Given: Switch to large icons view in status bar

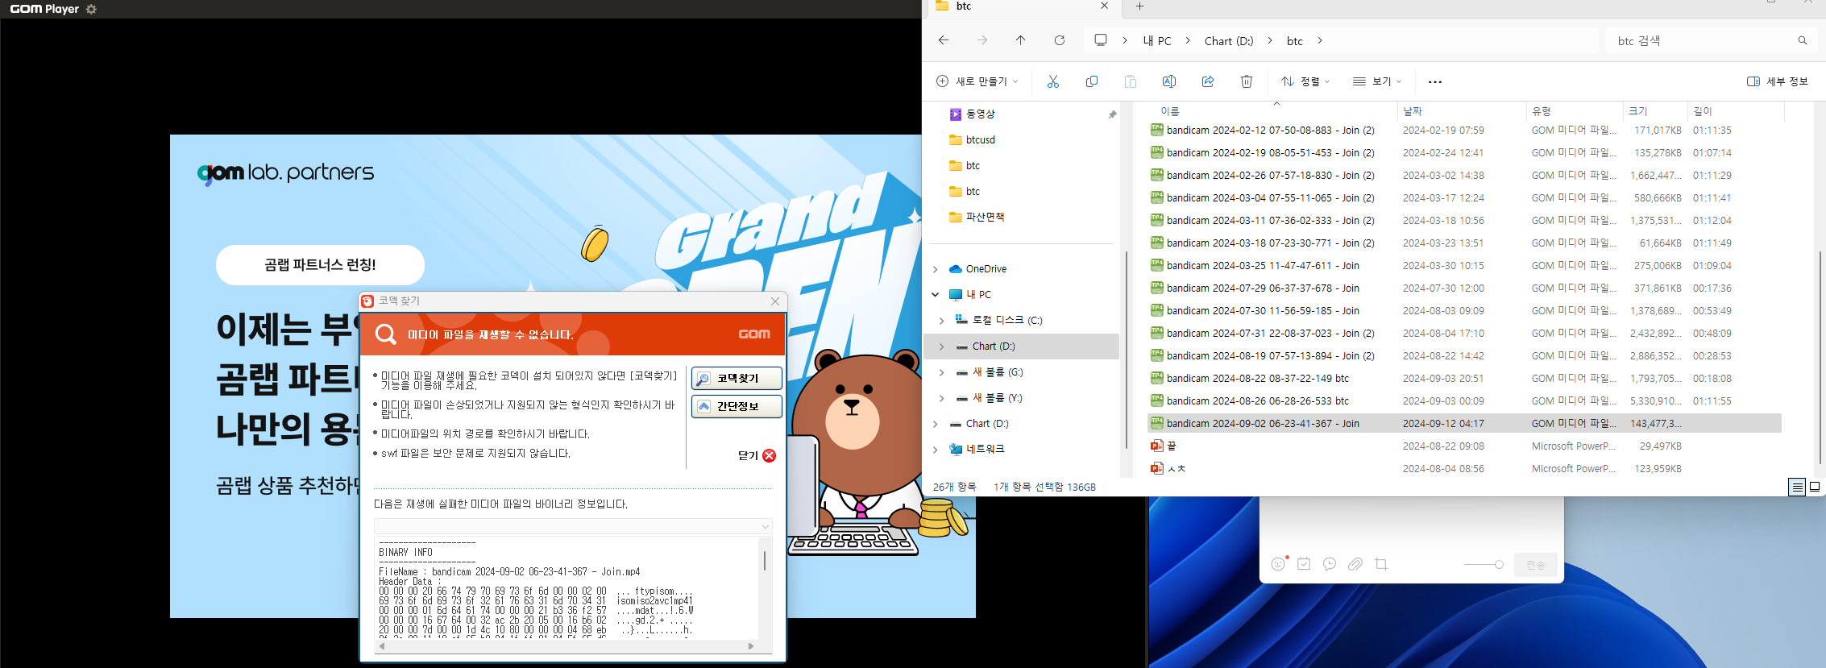Looking at the screenshot, I should [1815, 487].
